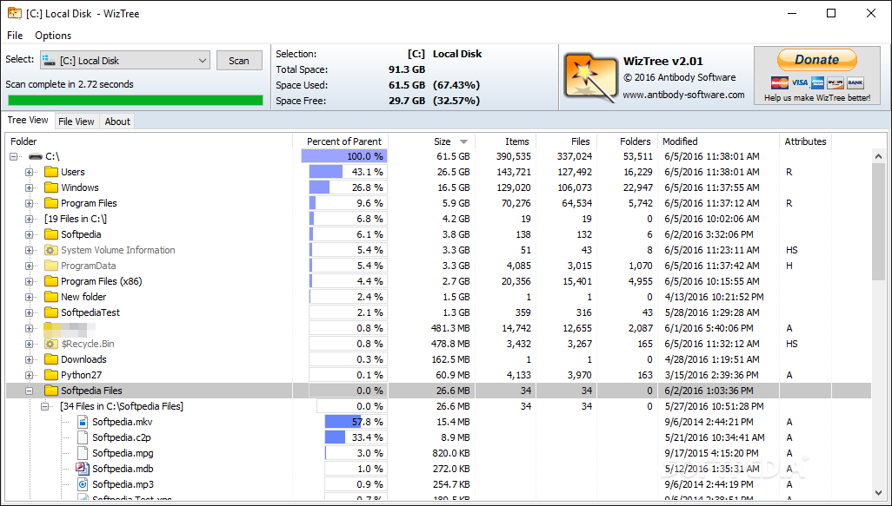The image size is (892, 506).
Task: Click the SoftpediaTest folder icon
Action: click(x=51, y=312)
